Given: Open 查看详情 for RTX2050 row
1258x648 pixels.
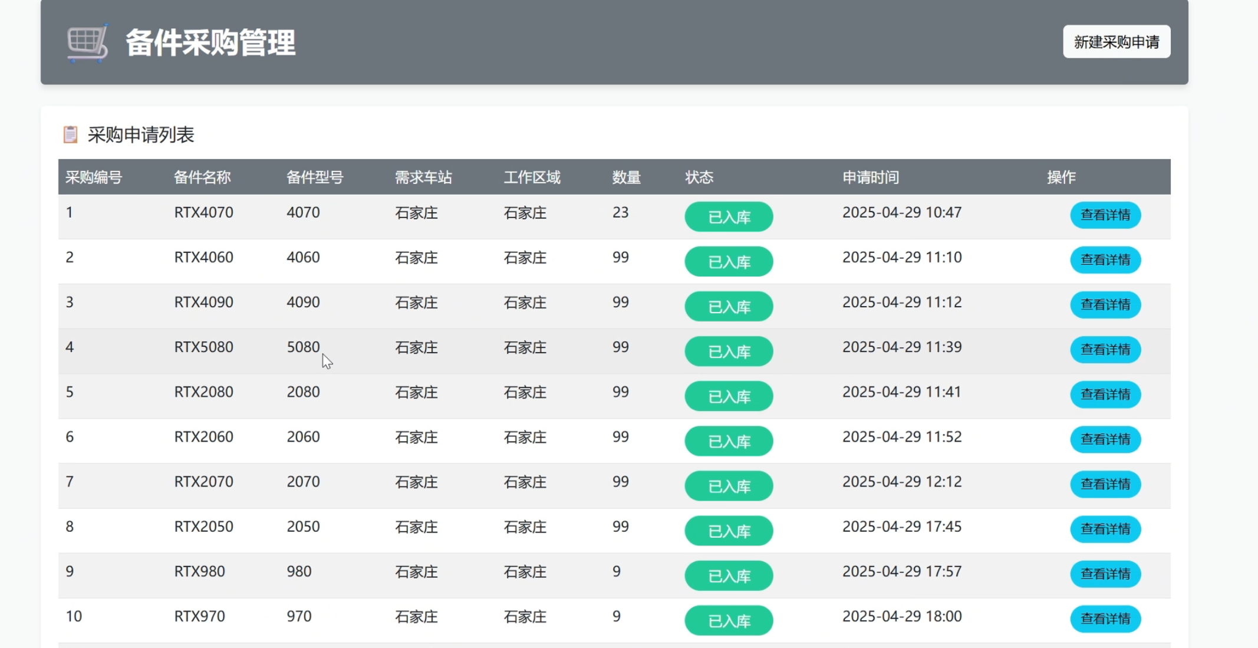Looking at the screenshot, I should tap(1105, 529).
